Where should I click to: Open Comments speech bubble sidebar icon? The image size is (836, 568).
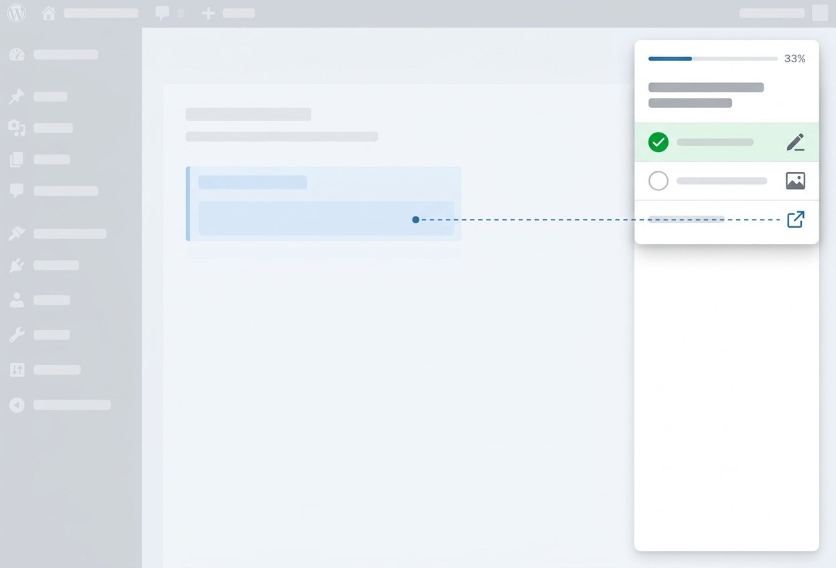click(17, 191)
